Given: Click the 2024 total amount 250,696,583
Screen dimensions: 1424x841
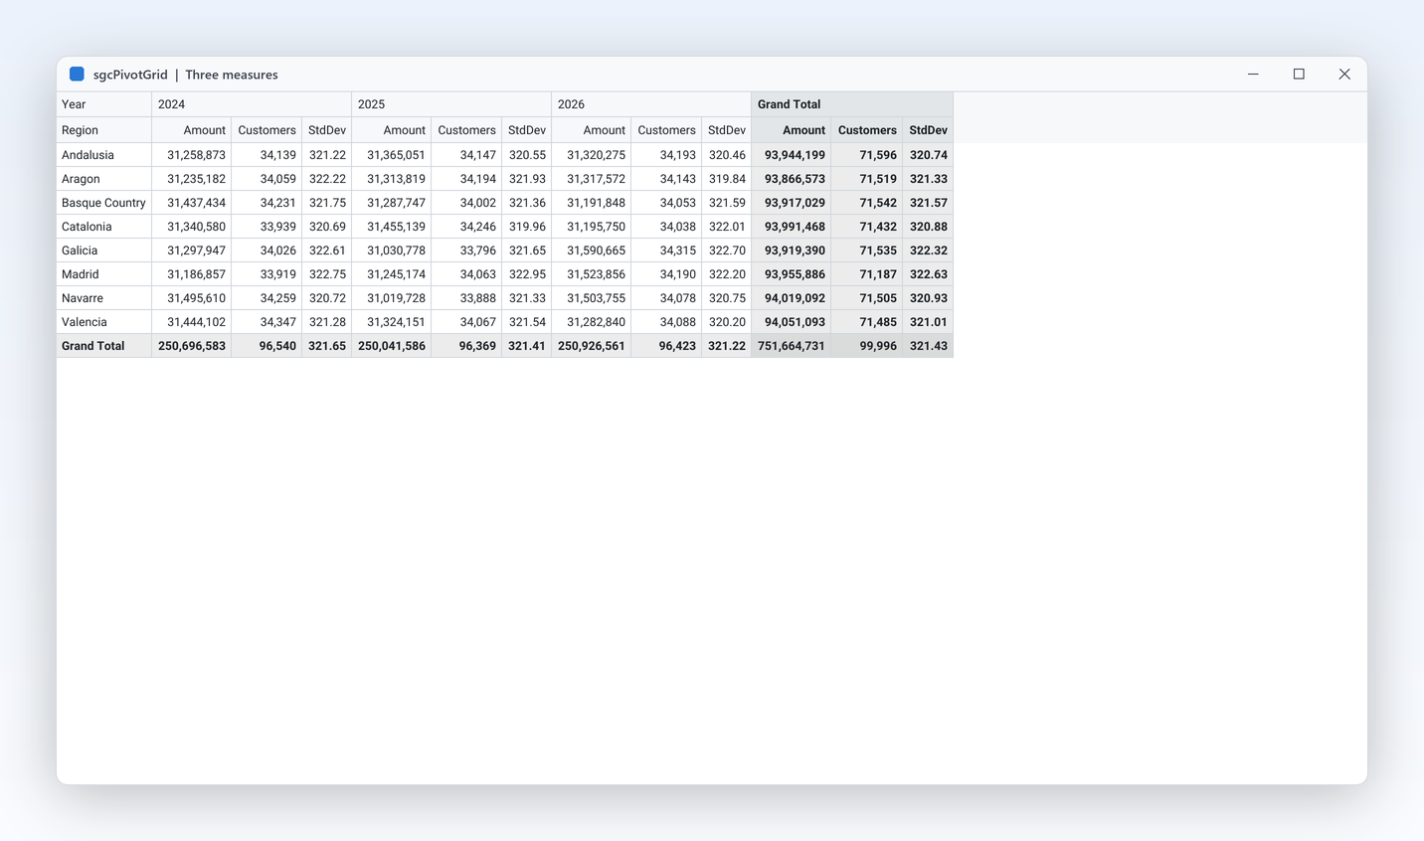Looking at the screenshot, I should tap(192, 346).
